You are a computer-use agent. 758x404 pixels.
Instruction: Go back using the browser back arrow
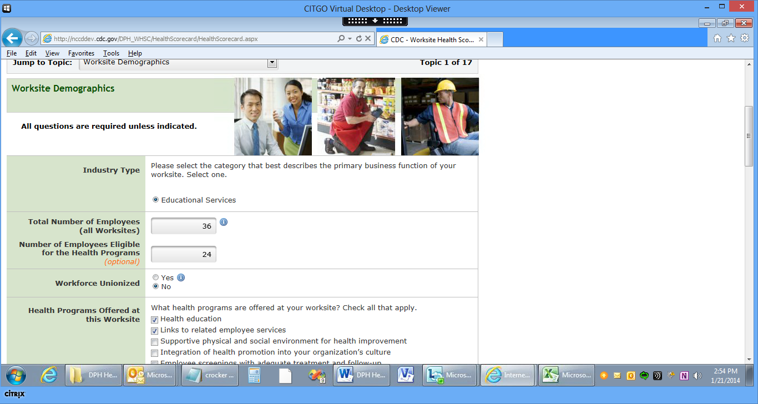13,38
